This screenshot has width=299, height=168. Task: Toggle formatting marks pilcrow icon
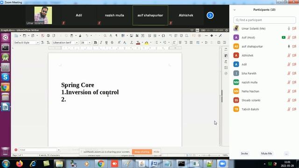pyautogui.click(x=116, y=35)
